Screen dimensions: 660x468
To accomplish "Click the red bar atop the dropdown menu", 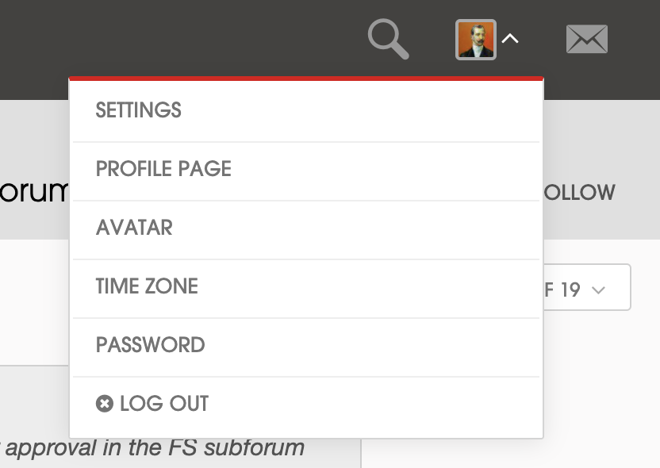I will (x=306, y=79).
